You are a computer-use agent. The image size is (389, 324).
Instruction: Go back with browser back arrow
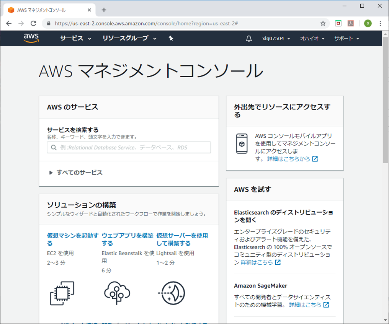pyautogui.click(x=9, y=24)
